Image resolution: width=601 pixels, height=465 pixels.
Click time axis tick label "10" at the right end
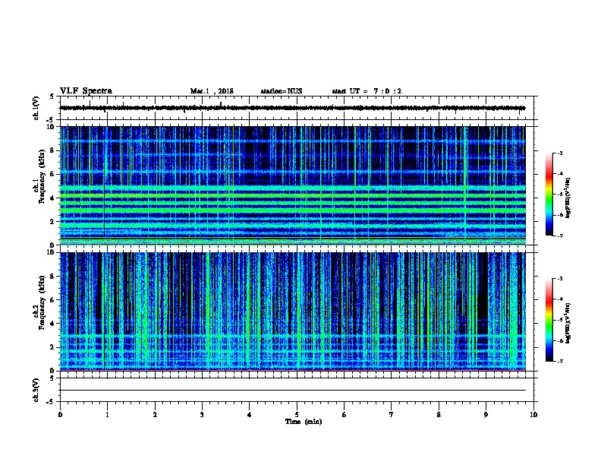[533, 415]
